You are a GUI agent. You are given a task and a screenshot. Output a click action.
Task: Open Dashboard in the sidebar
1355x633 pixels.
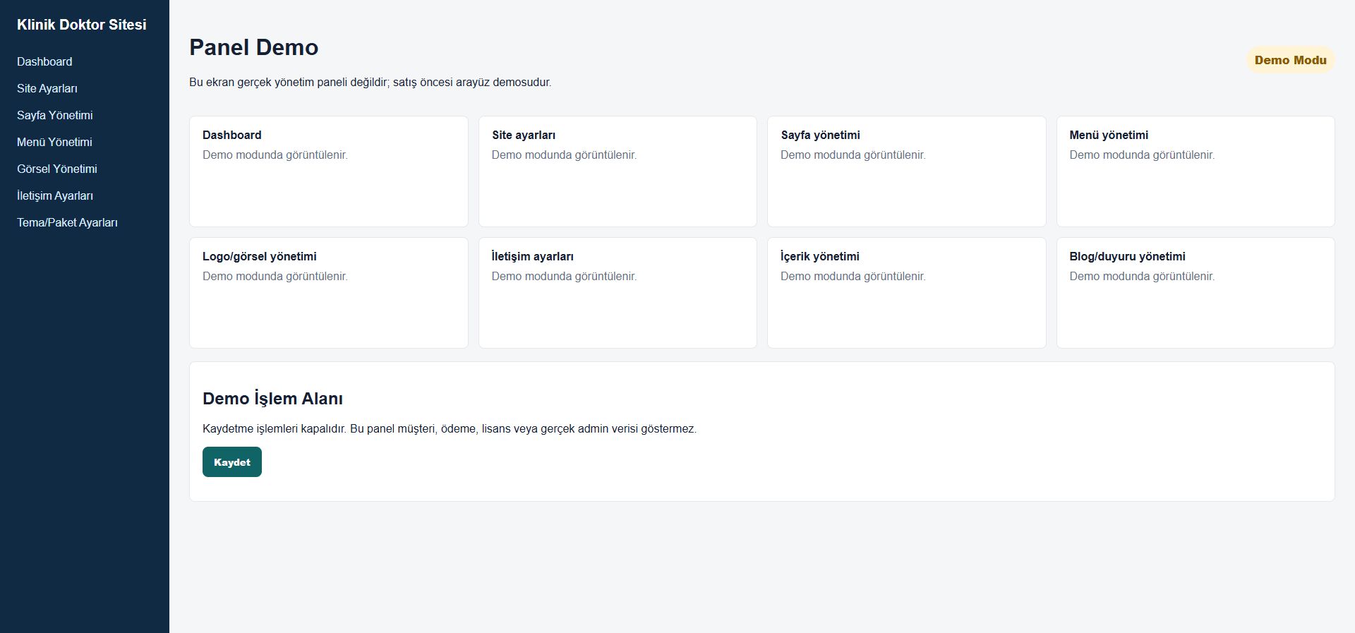pyautogui.click(x=44, y=61)
